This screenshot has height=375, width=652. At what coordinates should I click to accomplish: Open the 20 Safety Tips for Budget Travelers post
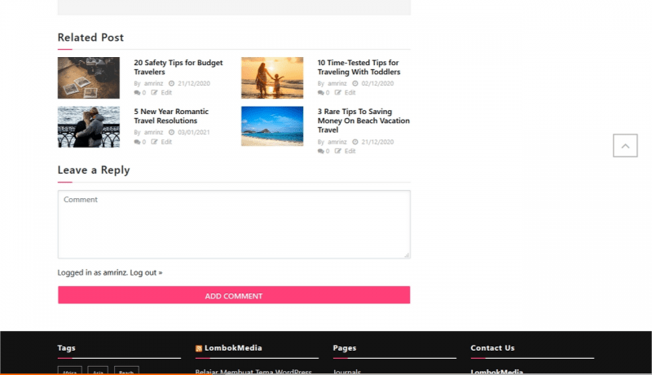(x=178, y=68)
